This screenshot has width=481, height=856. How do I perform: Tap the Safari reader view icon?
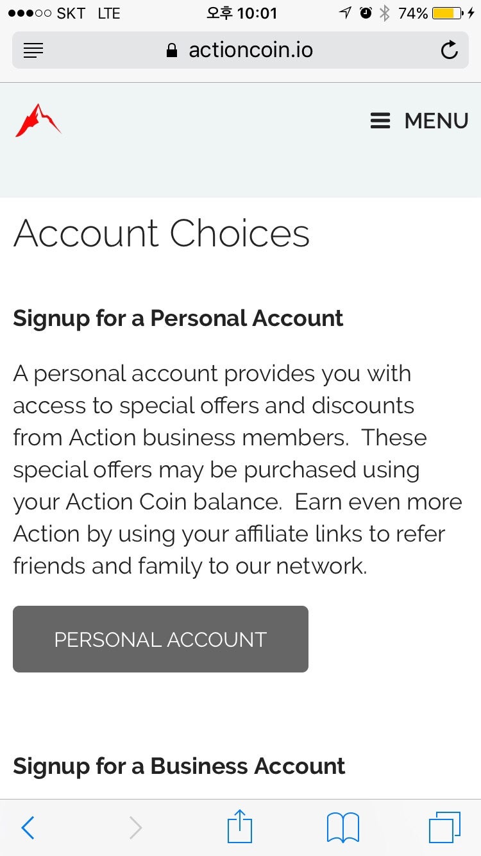[x=33, y=50]
